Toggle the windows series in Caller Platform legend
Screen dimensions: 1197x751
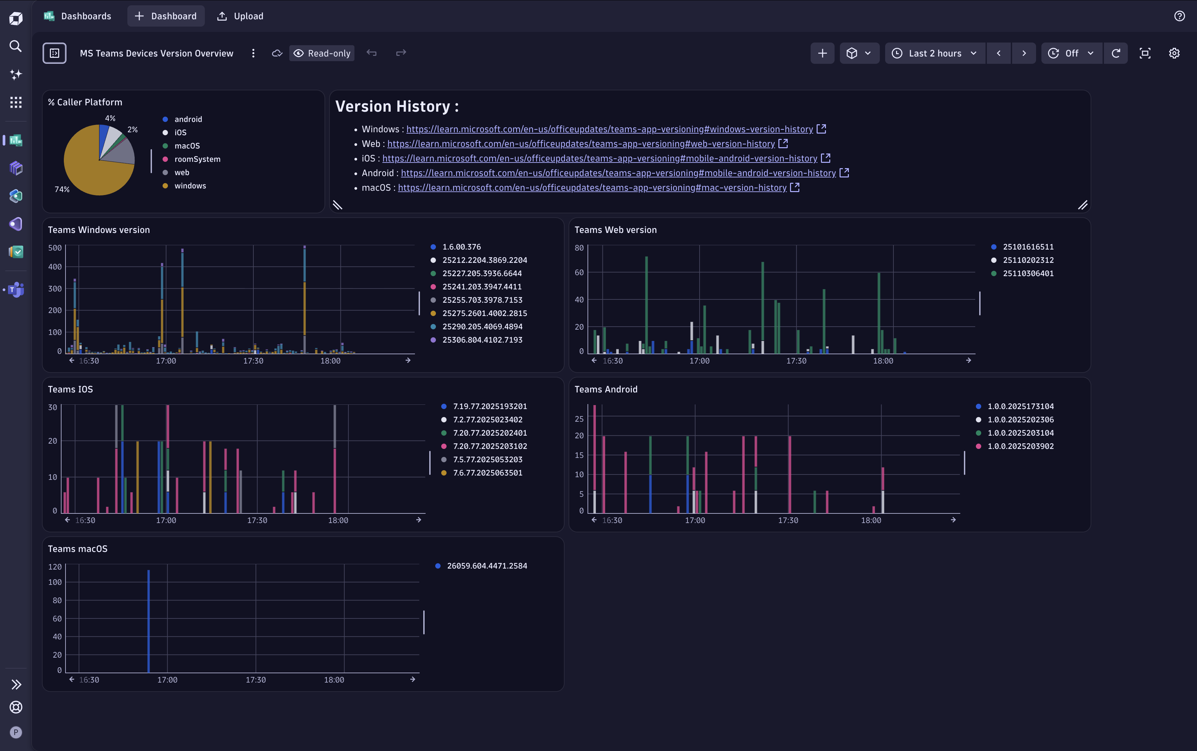pyautogui.click(x=190, y=185)
